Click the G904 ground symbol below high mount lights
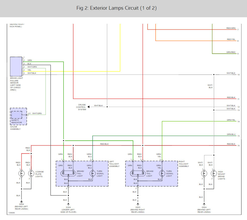 [204, 204]
